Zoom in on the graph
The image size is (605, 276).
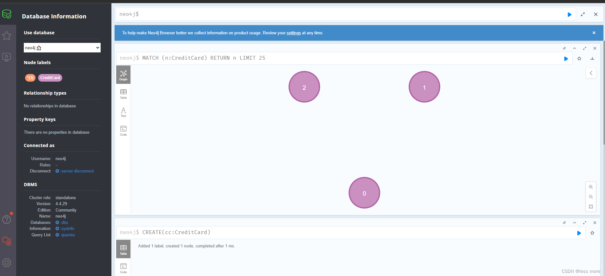click(591, 187)
